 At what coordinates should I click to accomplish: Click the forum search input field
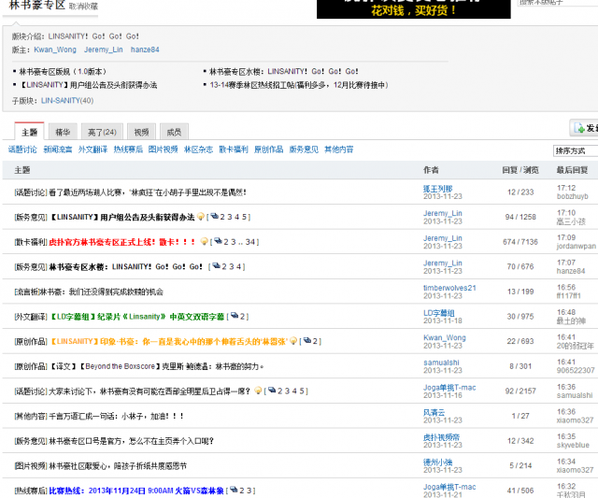pyautogui.click(x=558, y=3)
